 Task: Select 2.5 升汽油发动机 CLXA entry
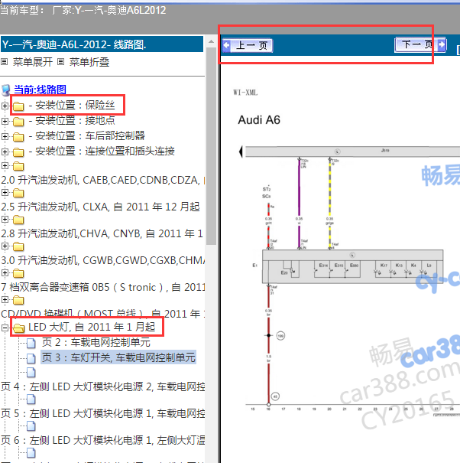(100, 207)
